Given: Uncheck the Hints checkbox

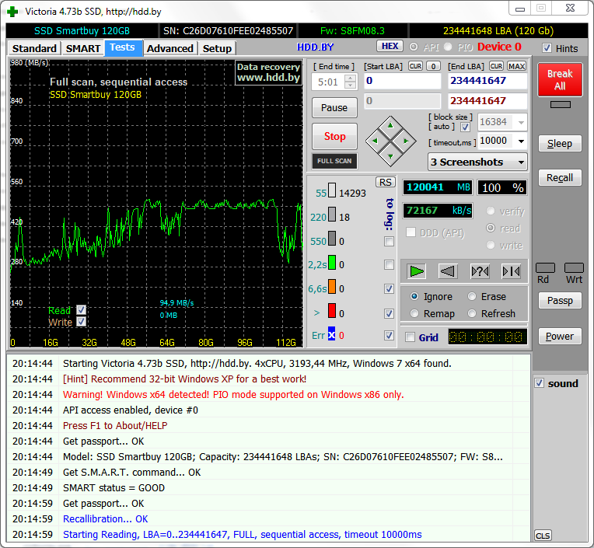Looking at the screenshot, I should point(547,48).
